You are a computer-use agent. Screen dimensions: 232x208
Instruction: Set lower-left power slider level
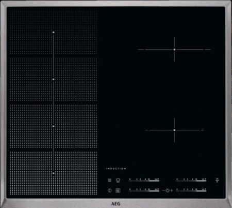point(144,190)
